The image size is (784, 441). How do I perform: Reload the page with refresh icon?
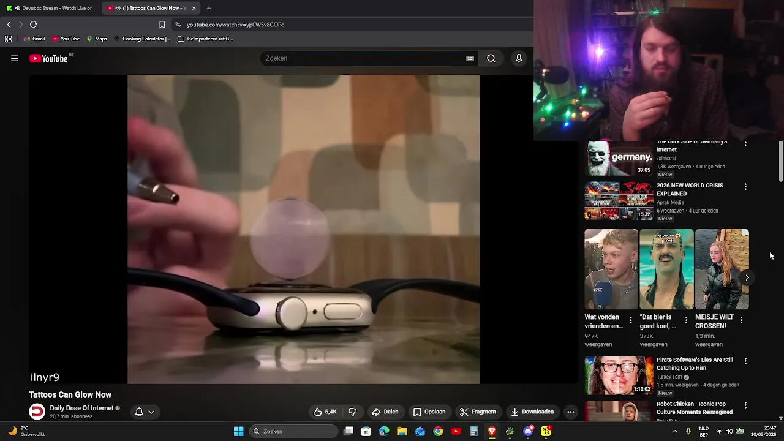(x=33, y=24)
